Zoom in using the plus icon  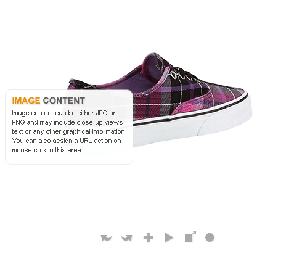[x=149, y=237]
